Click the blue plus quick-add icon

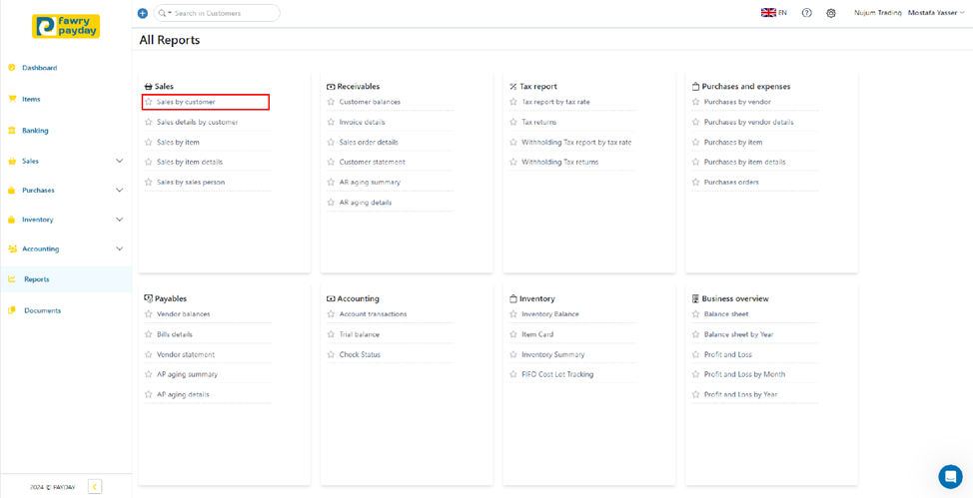coord(142,13)
